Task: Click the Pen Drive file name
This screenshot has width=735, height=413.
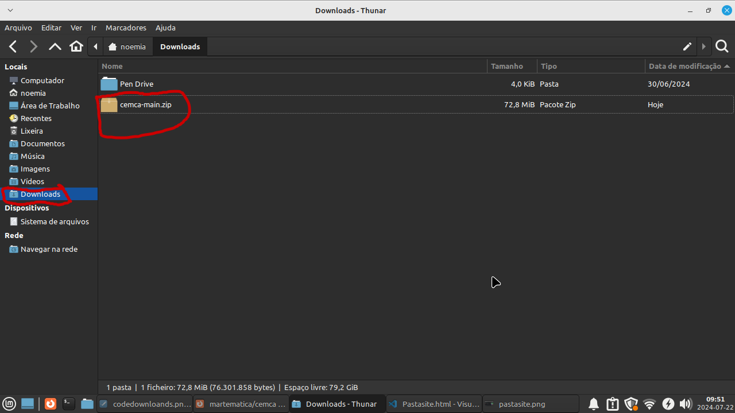Action: click(x=137, y=84)
